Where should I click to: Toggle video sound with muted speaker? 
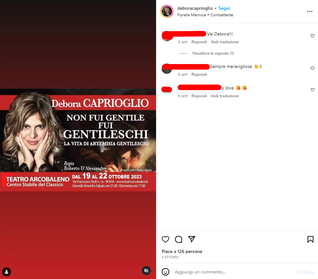point(146,271)
